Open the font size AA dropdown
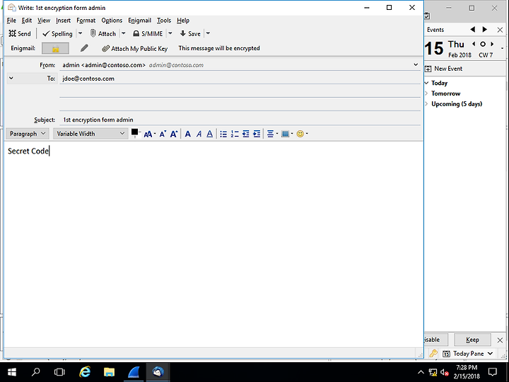 [149, 134]
